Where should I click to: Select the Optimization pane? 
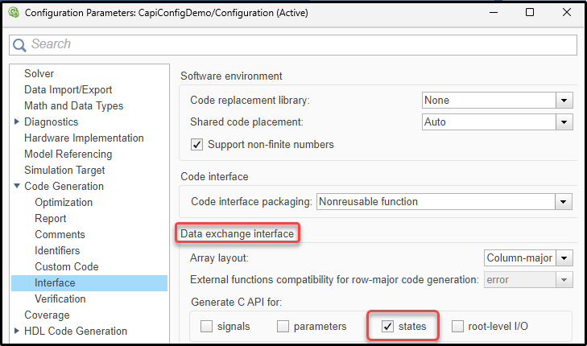[x=64, y=203]
